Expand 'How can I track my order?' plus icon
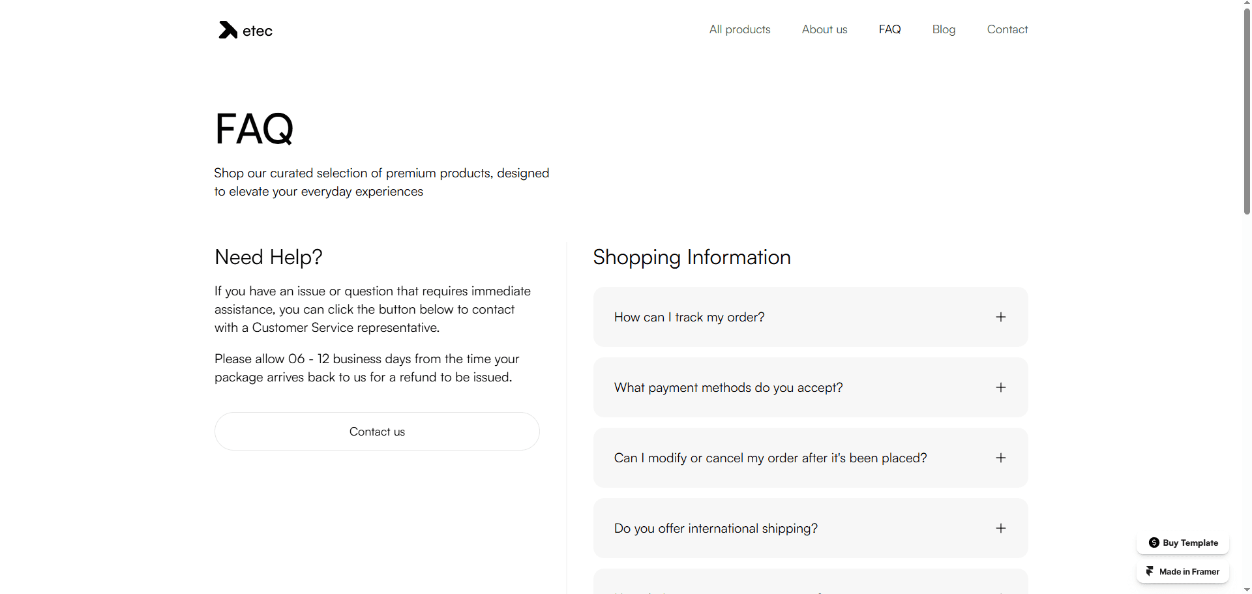The width and height of the screenshot is (1252, 594). pyautogui.click(x=1001, y=317)
